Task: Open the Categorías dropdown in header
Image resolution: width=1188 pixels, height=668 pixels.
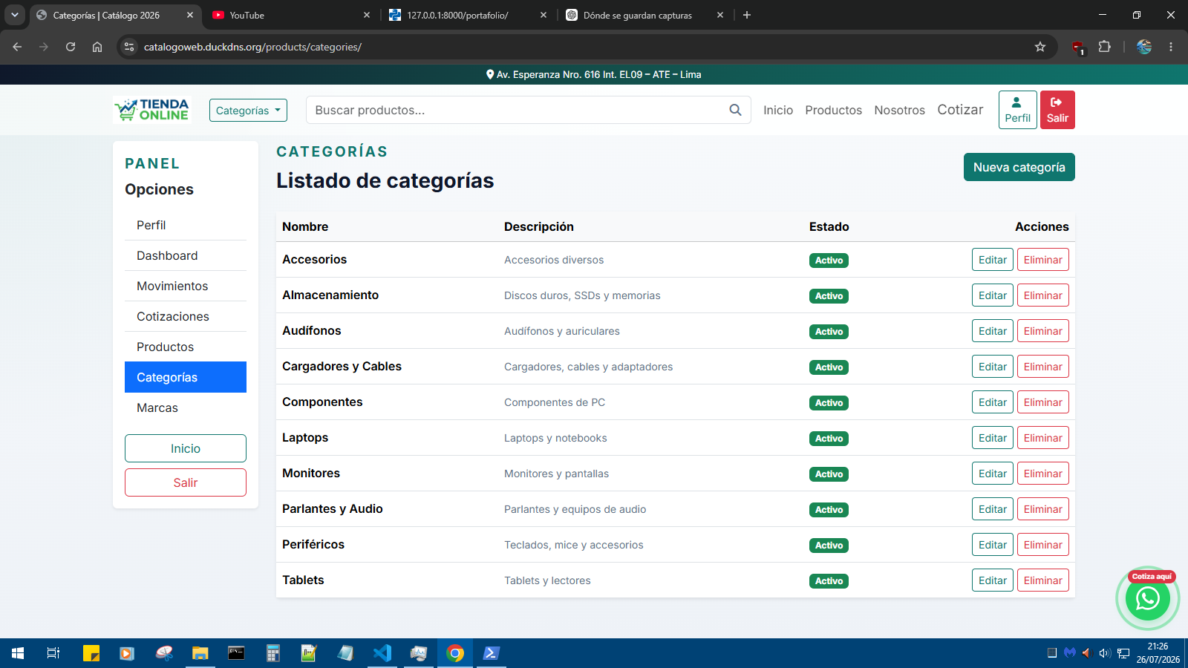Action: click(x=248, y=111)
